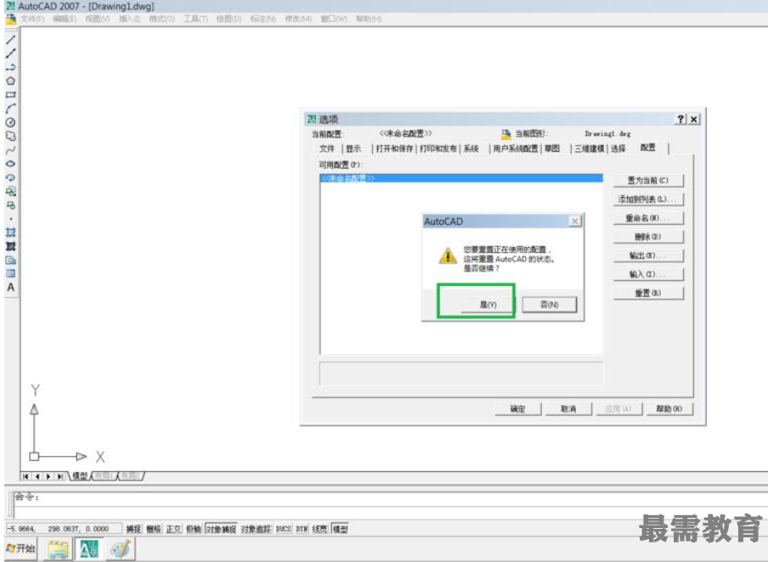Toggle 对象追踪 object tracking in status bar
This screenshot has height=562, width=768.
(256, 529)
